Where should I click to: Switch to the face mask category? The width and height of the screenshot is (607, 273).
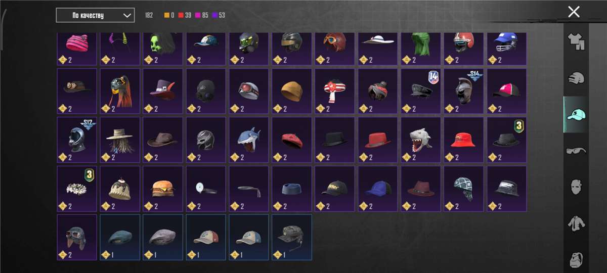click(576, 187)
